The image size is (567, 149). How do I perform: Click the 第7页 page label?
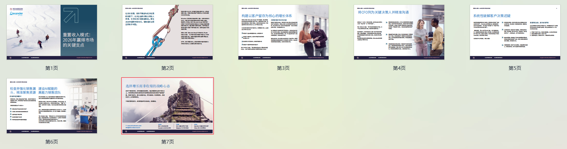click(x=167, y=142)
